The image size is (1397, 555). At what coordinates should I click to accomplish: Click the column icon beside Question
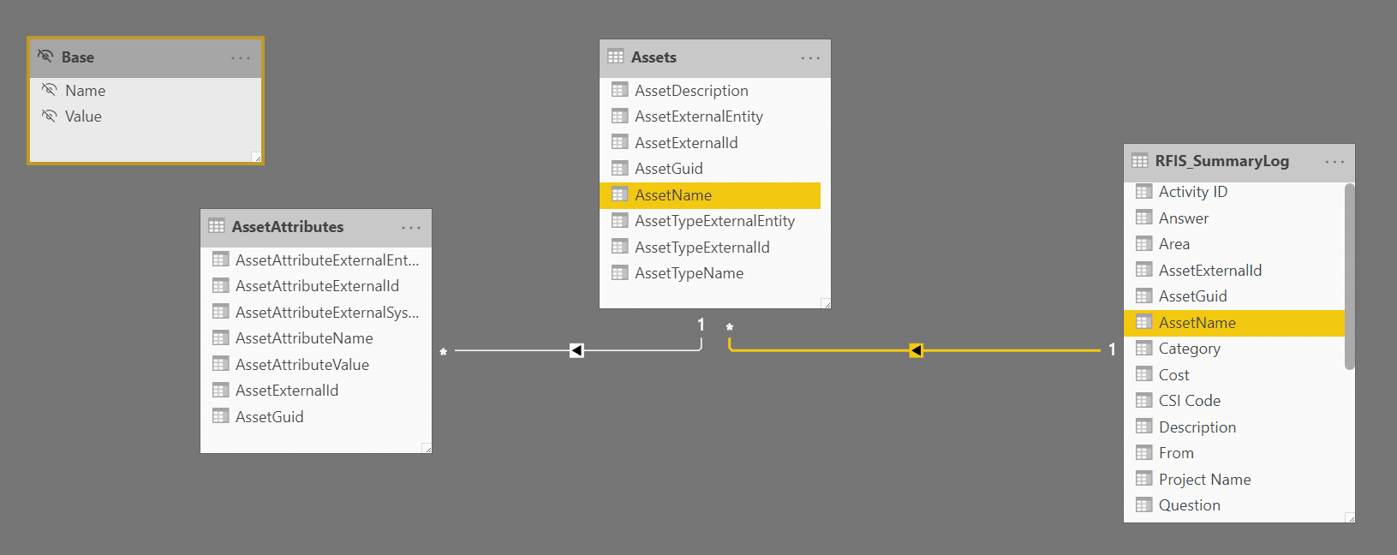[x=1144, y=504]
